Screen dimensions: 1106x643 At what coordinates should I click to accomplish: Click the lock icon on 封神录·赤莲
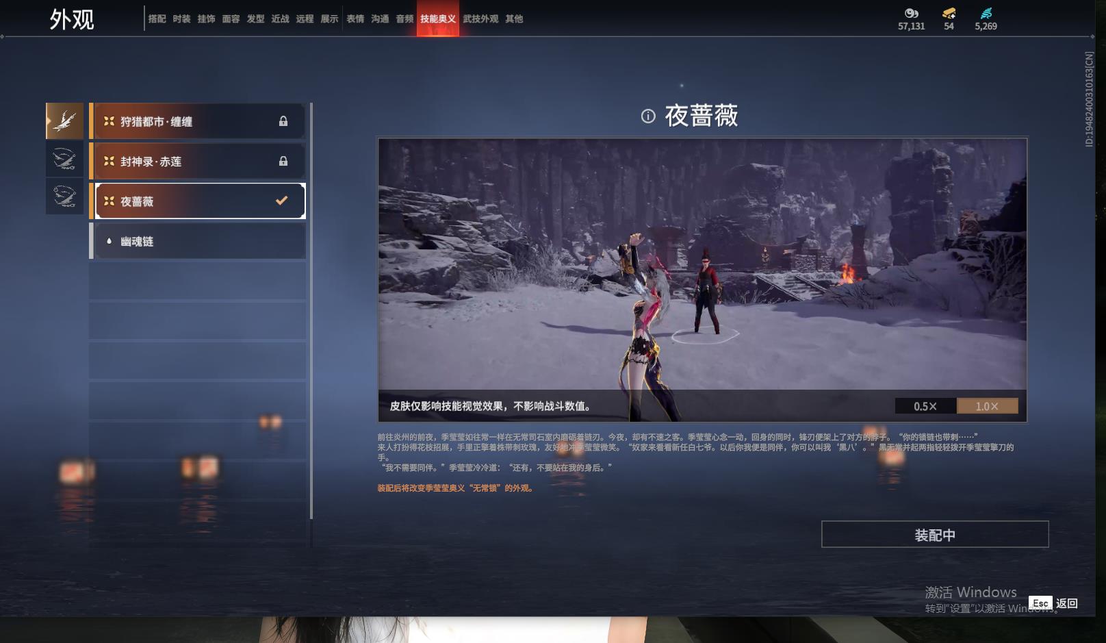point(283,161)
